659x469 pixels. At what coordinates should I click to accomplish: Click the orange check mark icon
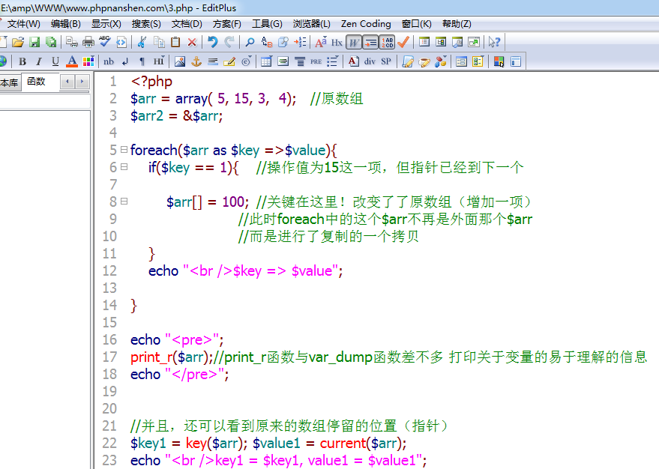coord(403,42)
